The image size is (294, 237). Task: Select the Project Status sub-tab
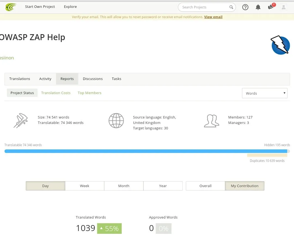[x=22, y=93]
